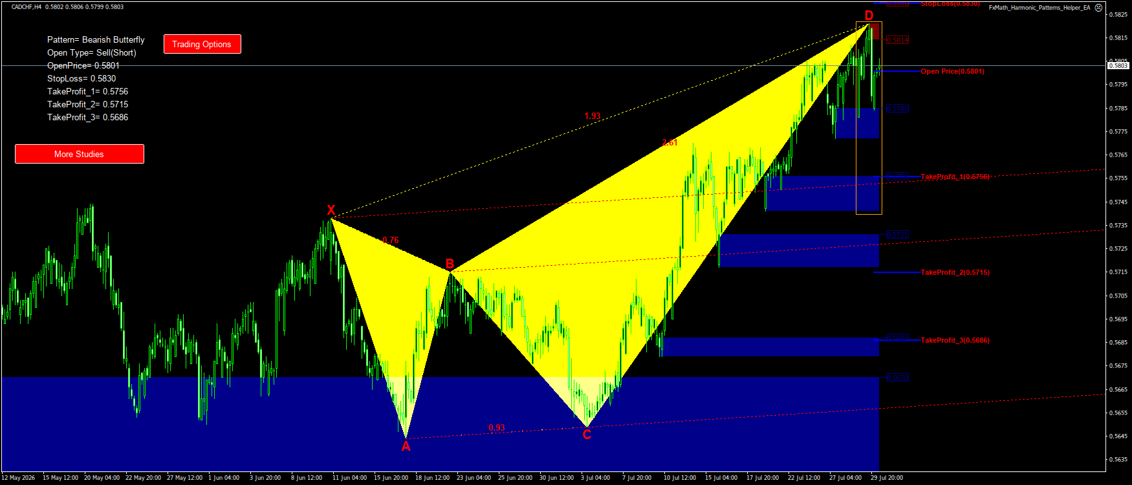Click the 11 Jun 04:00 time label
Image resolution: width=1132 pixels, height=485 pixels.
pos(349,478)
